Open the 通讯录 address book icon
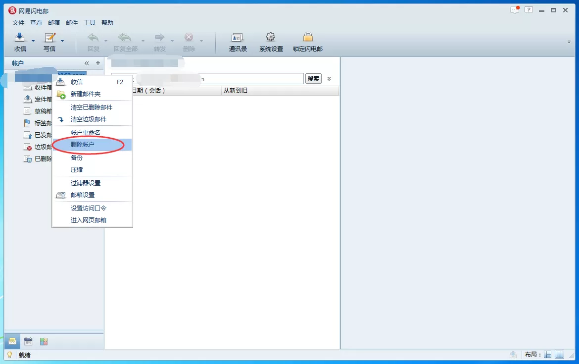This screenshot has width=579, height=364. [237, 37]
